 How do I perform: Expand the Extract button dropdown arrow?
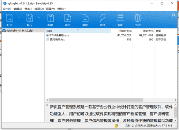pos(39,18)
